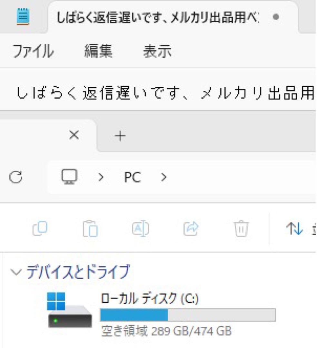This screenshot has height=348, width=317.
Task: Open the ファイル menu in Notepad
Action: (x=32, y=51)
